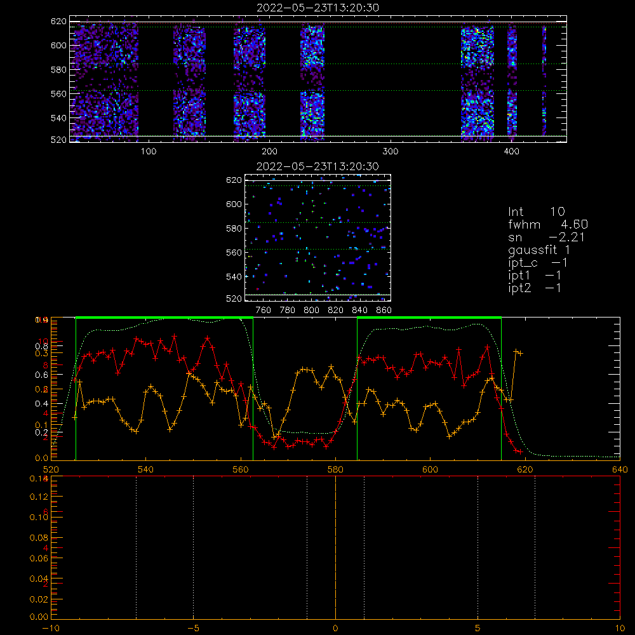635x635 pixels.
Task: Click y-axis label 600 on top spectrogram
Action: coord(58,45)
